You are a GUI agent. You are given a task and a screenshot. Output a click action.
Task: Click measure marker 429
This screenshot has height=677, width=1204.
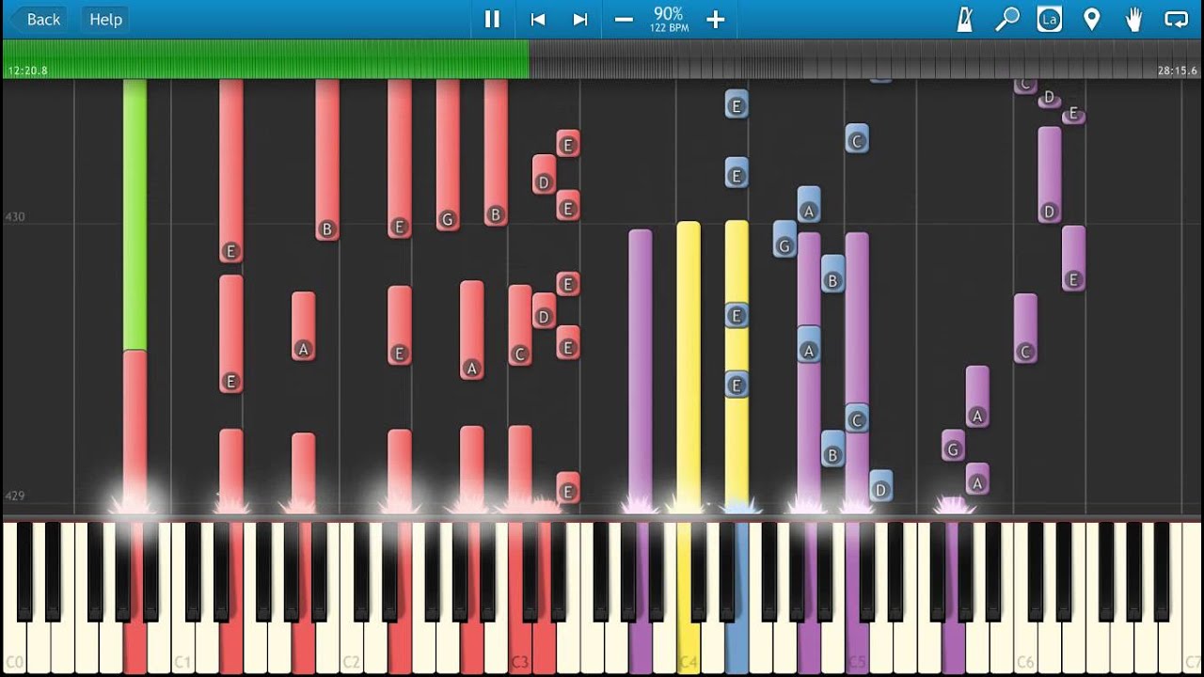click(x=14, y=496)
